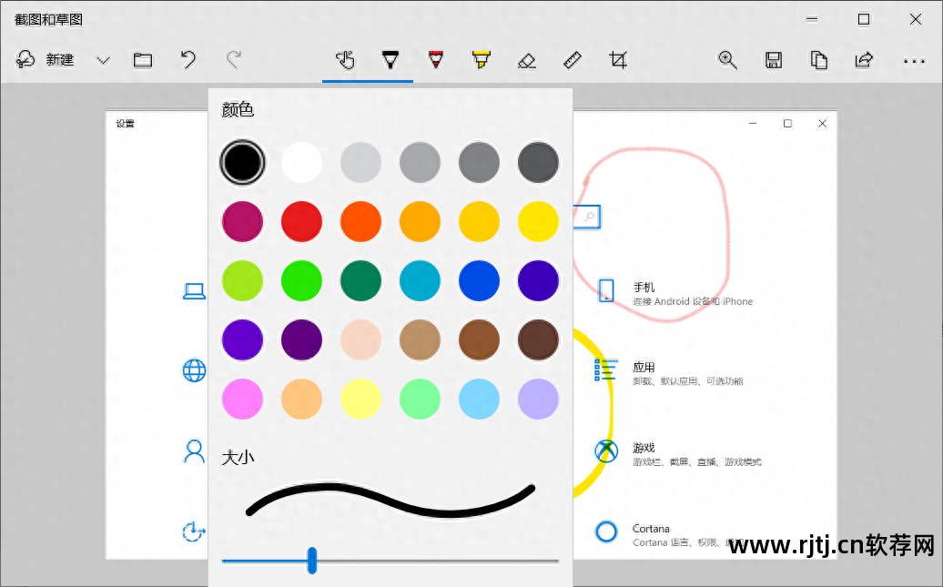This screenshot has width=943, height=587.
Task: Select the eraser tool
Action: tap(526, 60)
